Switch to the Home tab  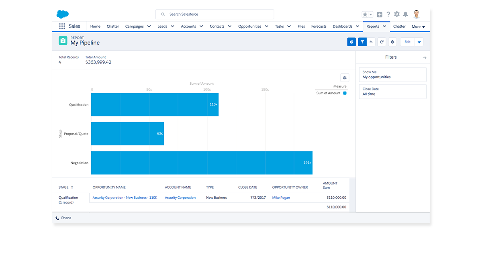point(95,27)
